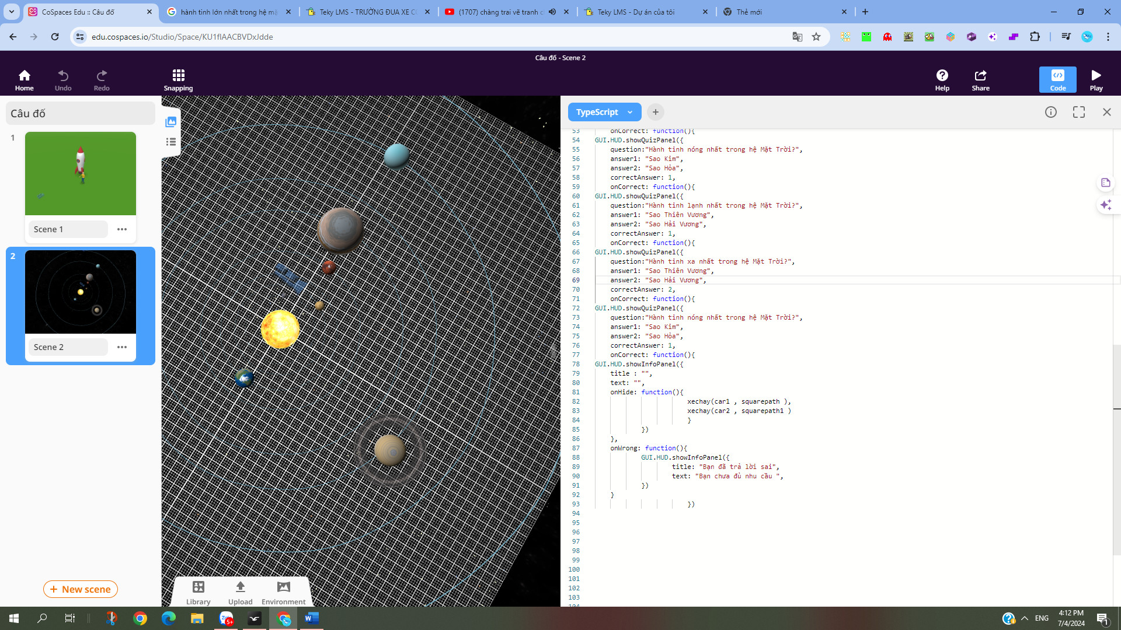1121x630 pixels.
Task: Select the Sun object in scene
Action: [280, 329]
